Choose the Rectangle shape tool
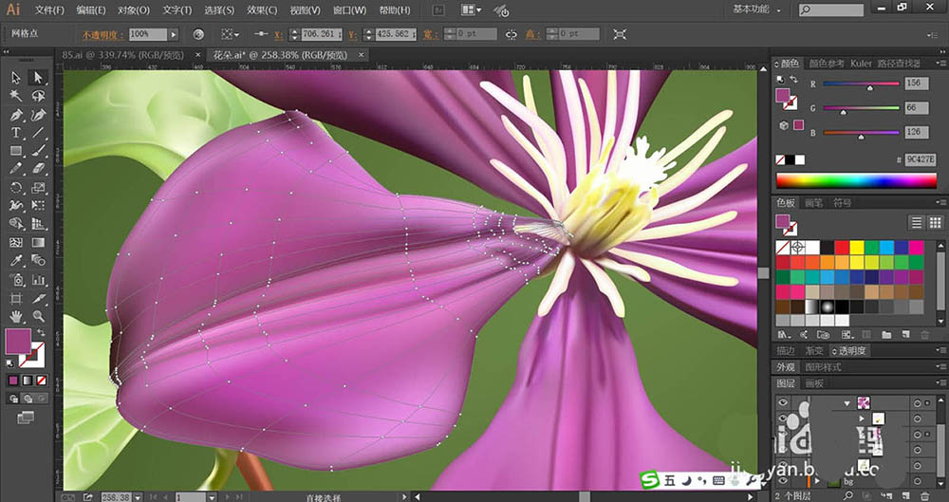This screenshot has height=502, width=949. pos(16,151)
